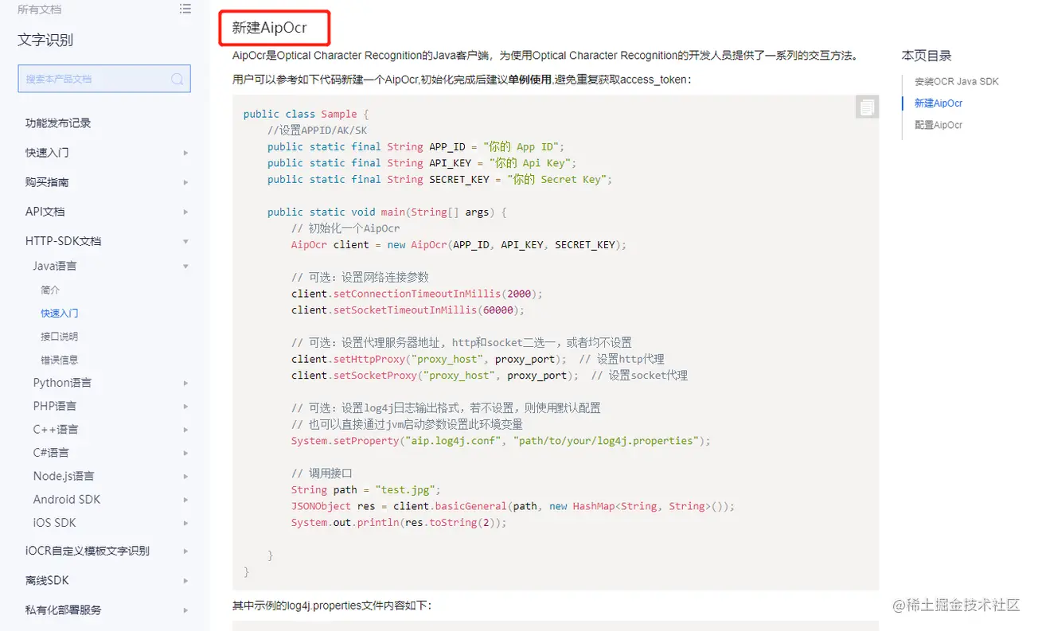Image resolution: width=1038 pixels, height=631 pixels.
Task: Select C#语言 in sidebar
Action: pos(51,453)
